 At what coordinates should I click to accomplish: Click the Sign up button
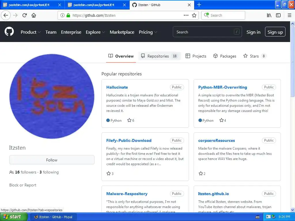(275, 32)
